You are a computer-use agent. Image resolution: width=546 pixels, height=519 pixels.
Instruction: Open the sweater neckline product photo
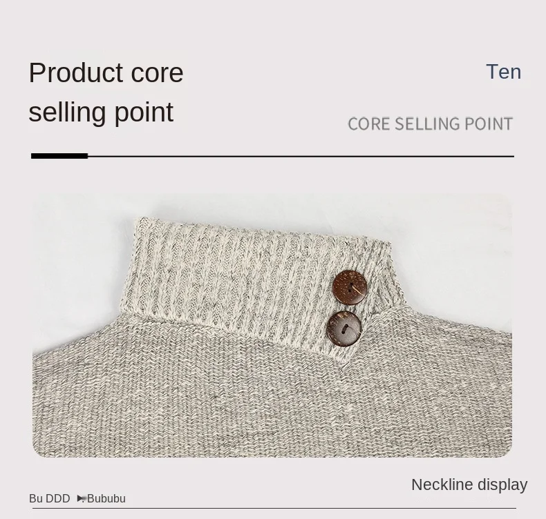(272, 325)
